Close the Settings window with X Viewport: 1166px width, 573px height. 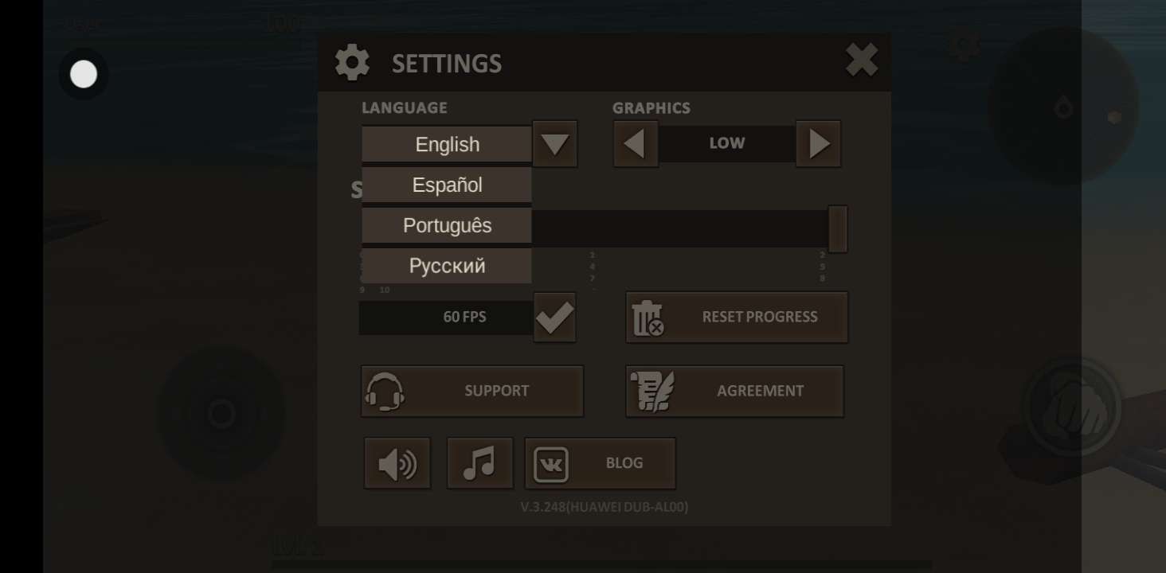861,60
